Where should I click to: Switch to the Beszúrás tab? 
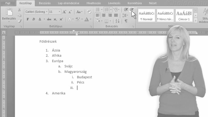(45, 3)
